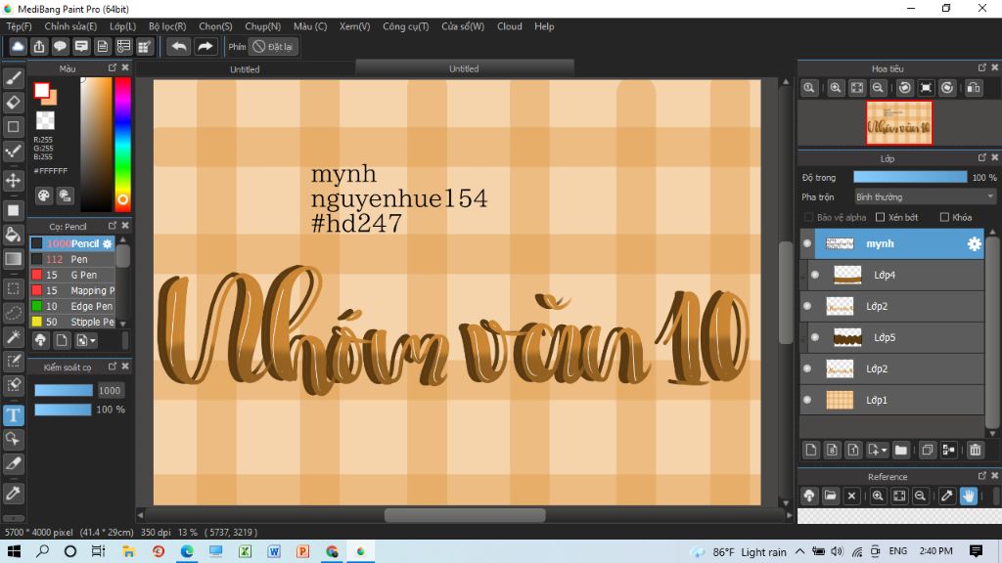Select eyedropper in Reference panel
Viewport: 1002px width, 563px height.
(947, 496)
